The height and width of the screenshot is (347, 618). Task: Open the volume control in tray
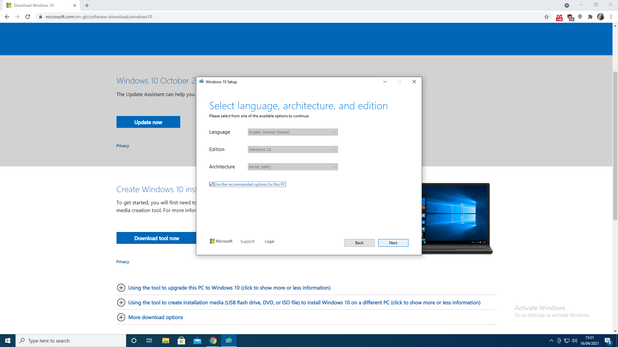click(x=575, y=341)
